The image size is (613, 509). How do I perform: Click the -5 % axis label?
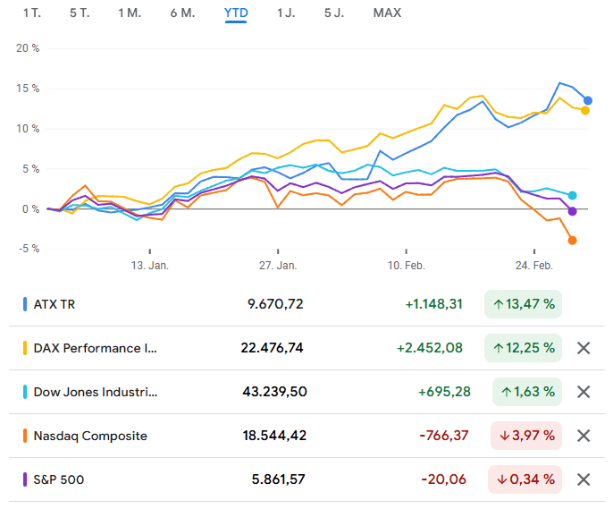29,249
